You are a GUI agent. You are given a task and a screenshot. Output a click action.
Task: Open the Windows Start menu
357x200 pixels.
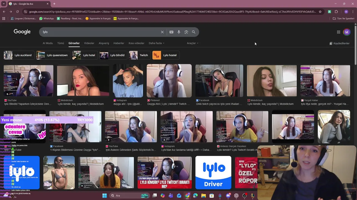[x=105, y=196]
